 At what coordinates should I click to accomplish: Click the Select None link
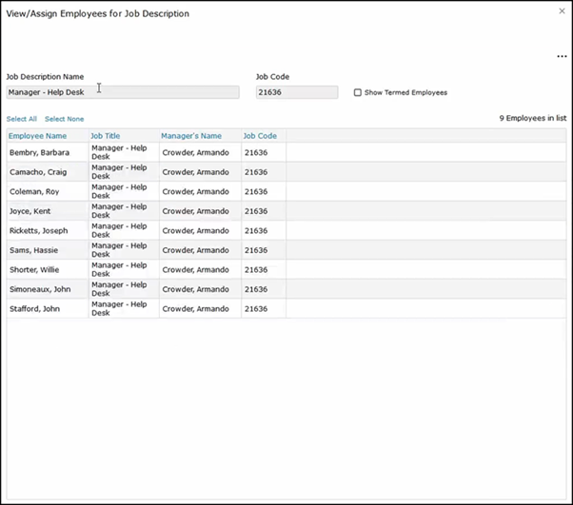tap(64, 119)
